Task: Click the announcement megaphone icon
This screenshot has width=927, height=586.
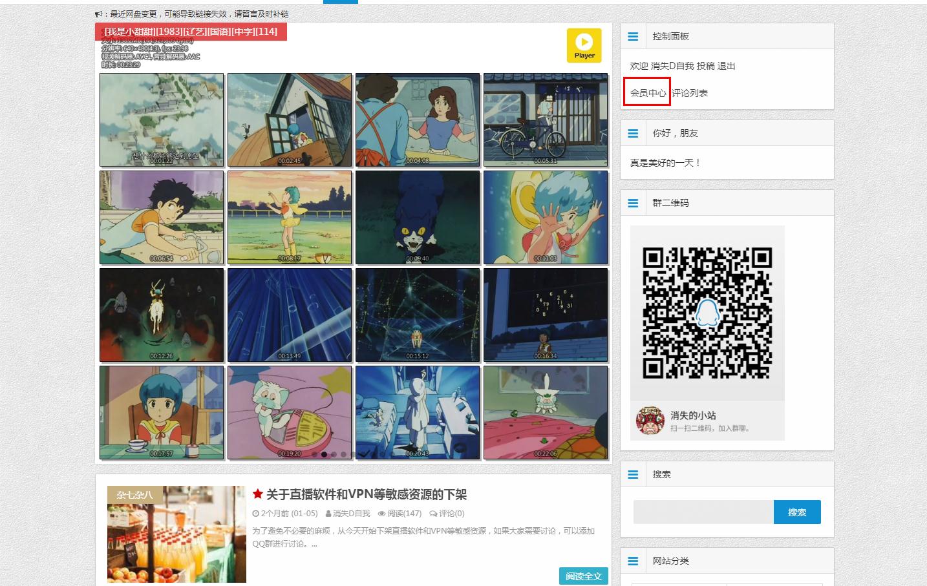Action: (99, 14)
